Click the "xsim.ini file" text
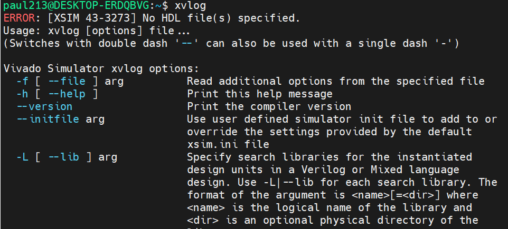Image resolution: width=508 pixels, height=229 pixels. coord(228,145)
